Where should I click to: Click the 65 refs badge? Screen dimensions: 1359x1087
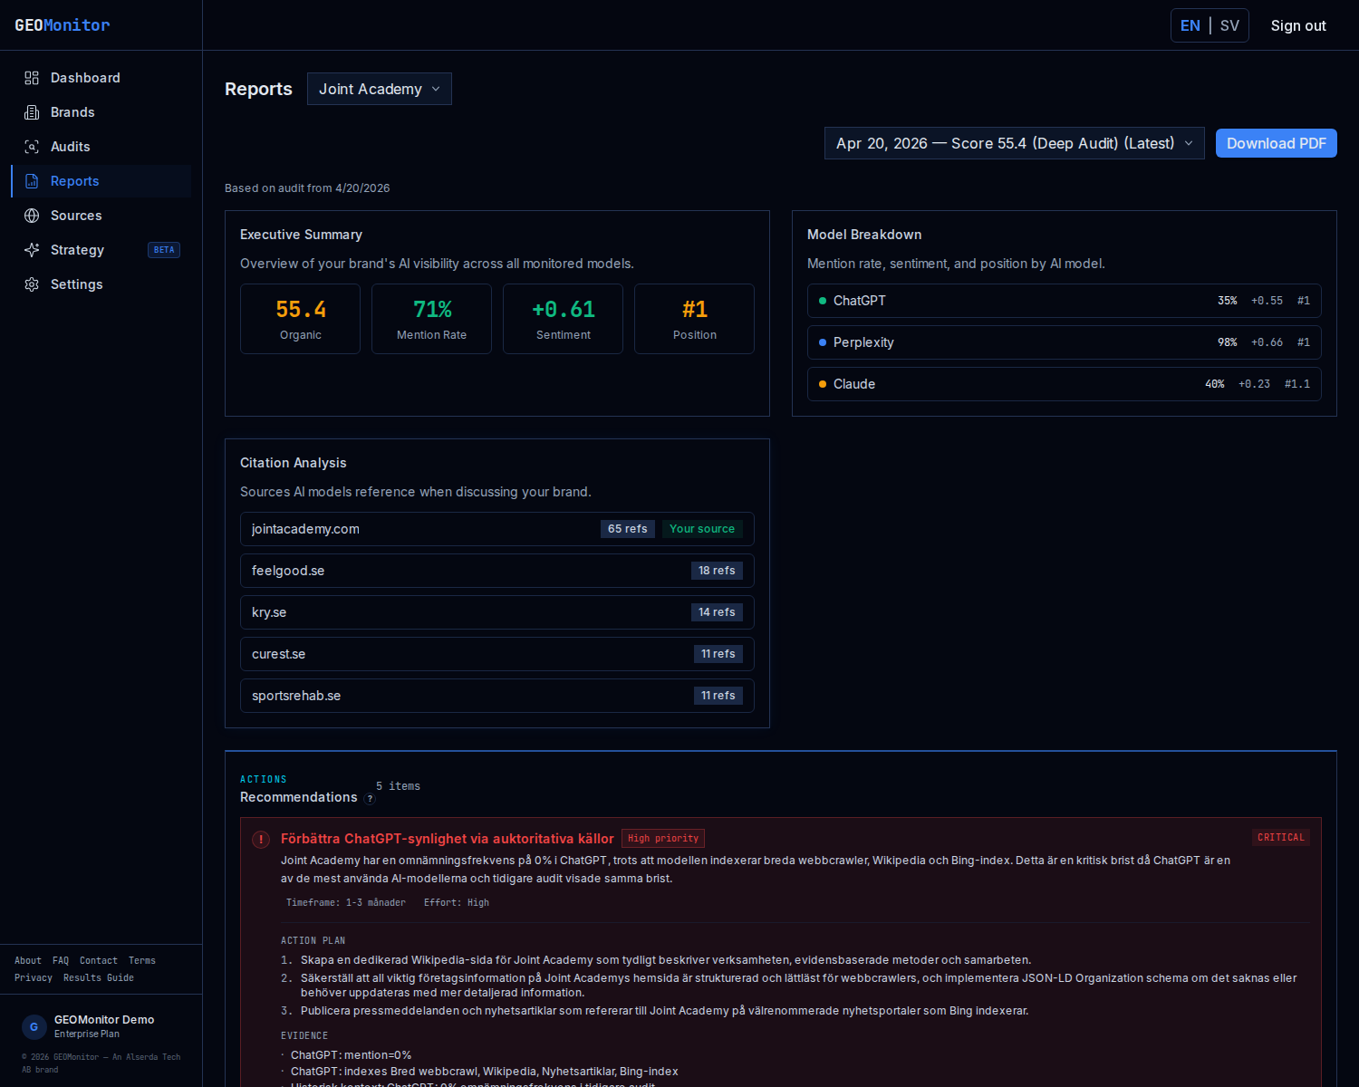pos(628,529)
